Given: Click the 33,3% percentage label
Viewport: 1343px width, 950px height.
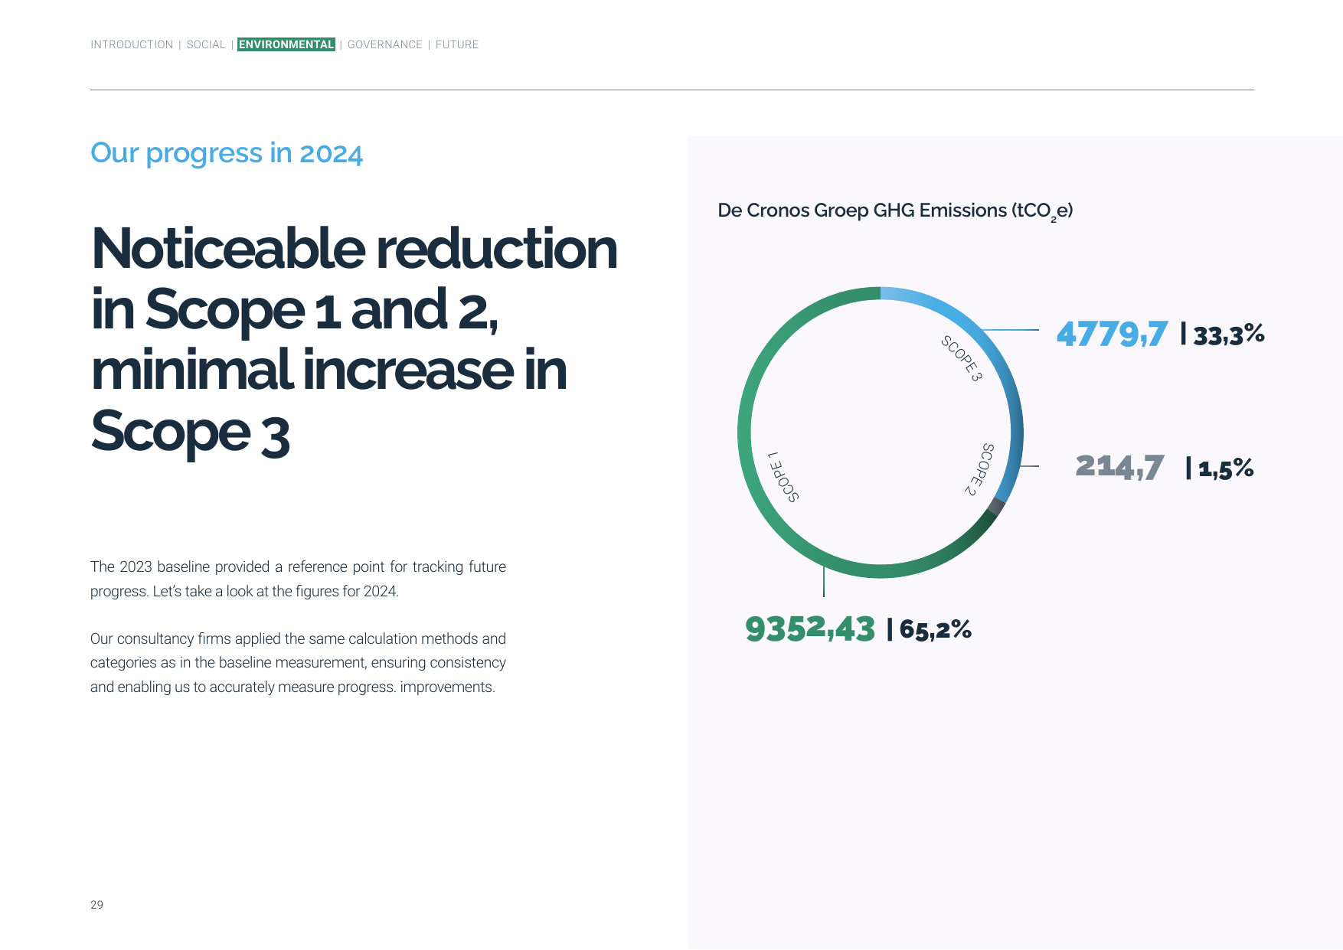Looking at the screenshot, I should click(x=1229, y=335).
